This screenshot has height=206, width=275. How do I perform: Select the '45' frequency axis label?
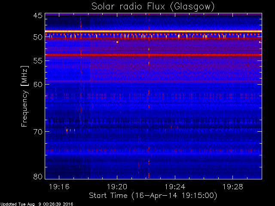pyautogui.click(x=38, y=16)
